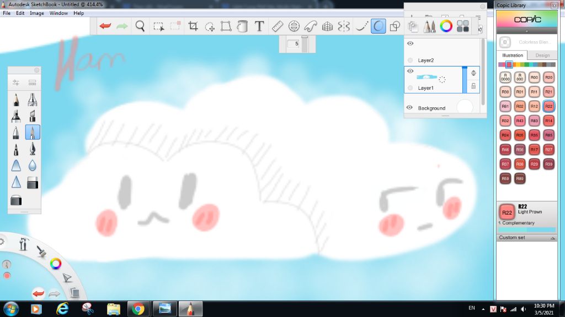Screen dimensions: 565x317
Task: Collapse the Copic header with the arrow bar
Action: (x=527, y=31)
